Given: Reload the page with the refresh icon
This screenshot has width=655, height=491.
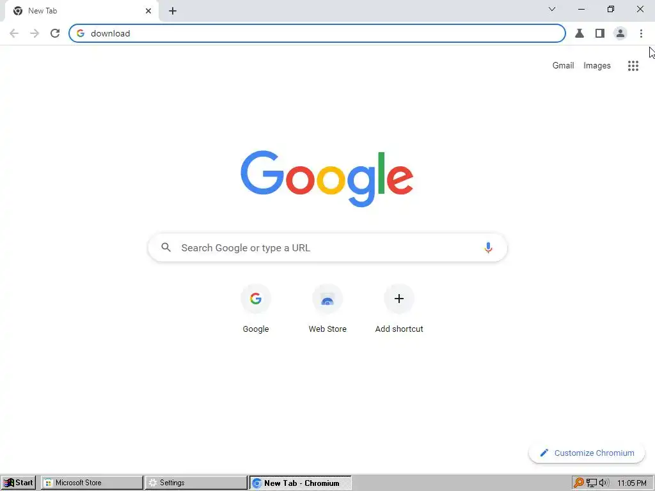Looking at the screenshot, I should click(55, 33).
